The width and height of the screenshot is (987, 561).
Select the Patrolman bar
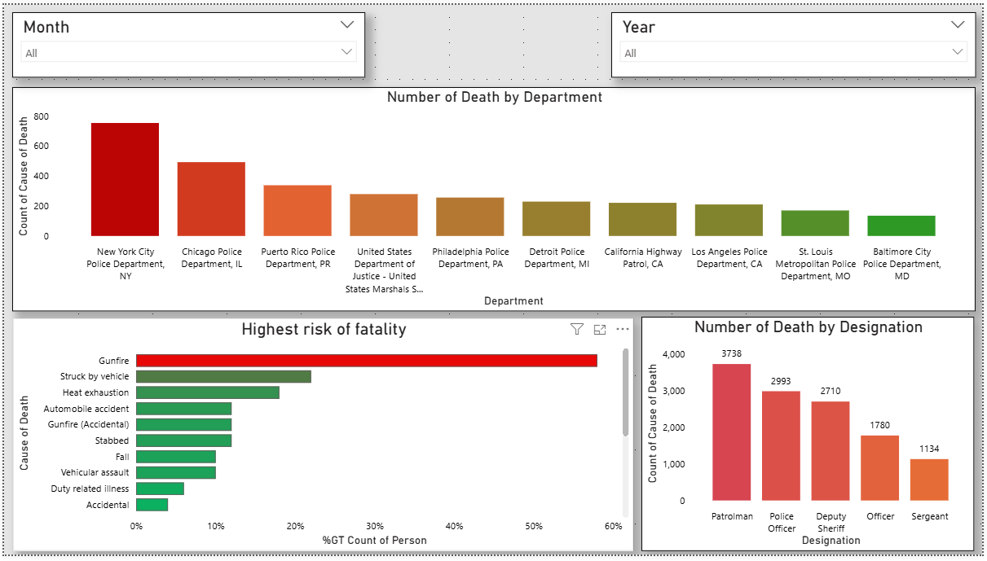pyautogui.click(x=731, y=432)
